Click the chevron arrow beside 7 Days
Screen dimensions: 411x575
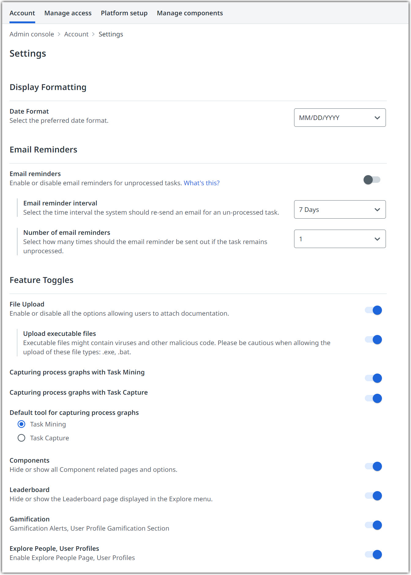377,210
